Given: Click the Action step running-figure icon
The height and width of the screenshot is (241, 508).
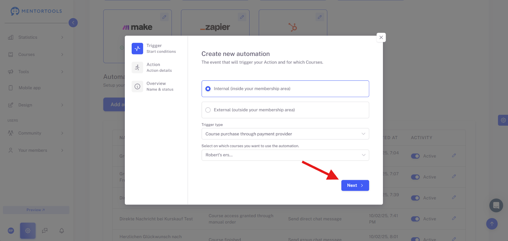Looking at the screenshot, I should (137, 67).
